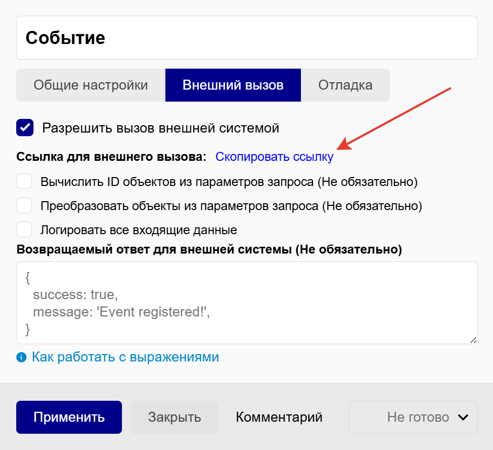
Task: Click the Комментарий button
Action: [x=279, y=418]
